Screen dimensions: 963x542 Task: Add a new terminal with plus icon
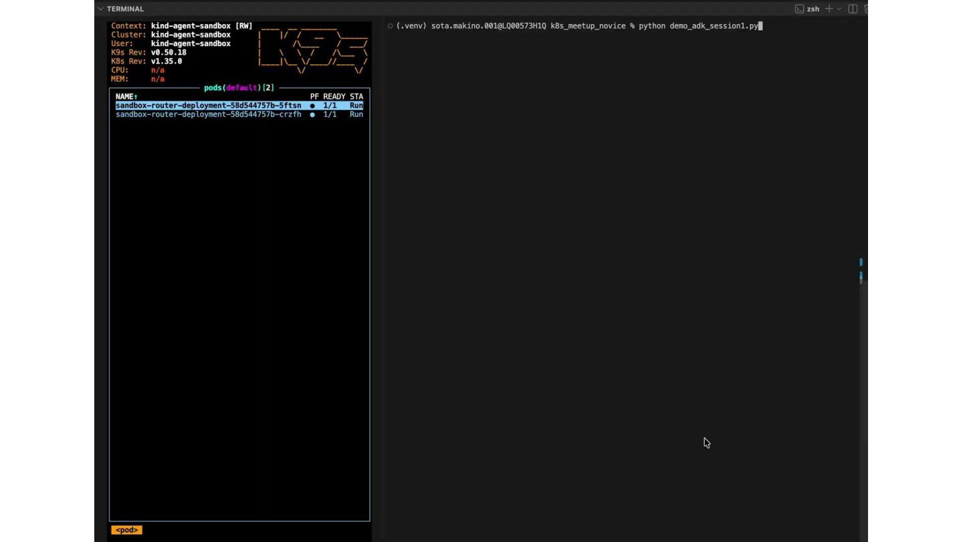coord(829,9)
